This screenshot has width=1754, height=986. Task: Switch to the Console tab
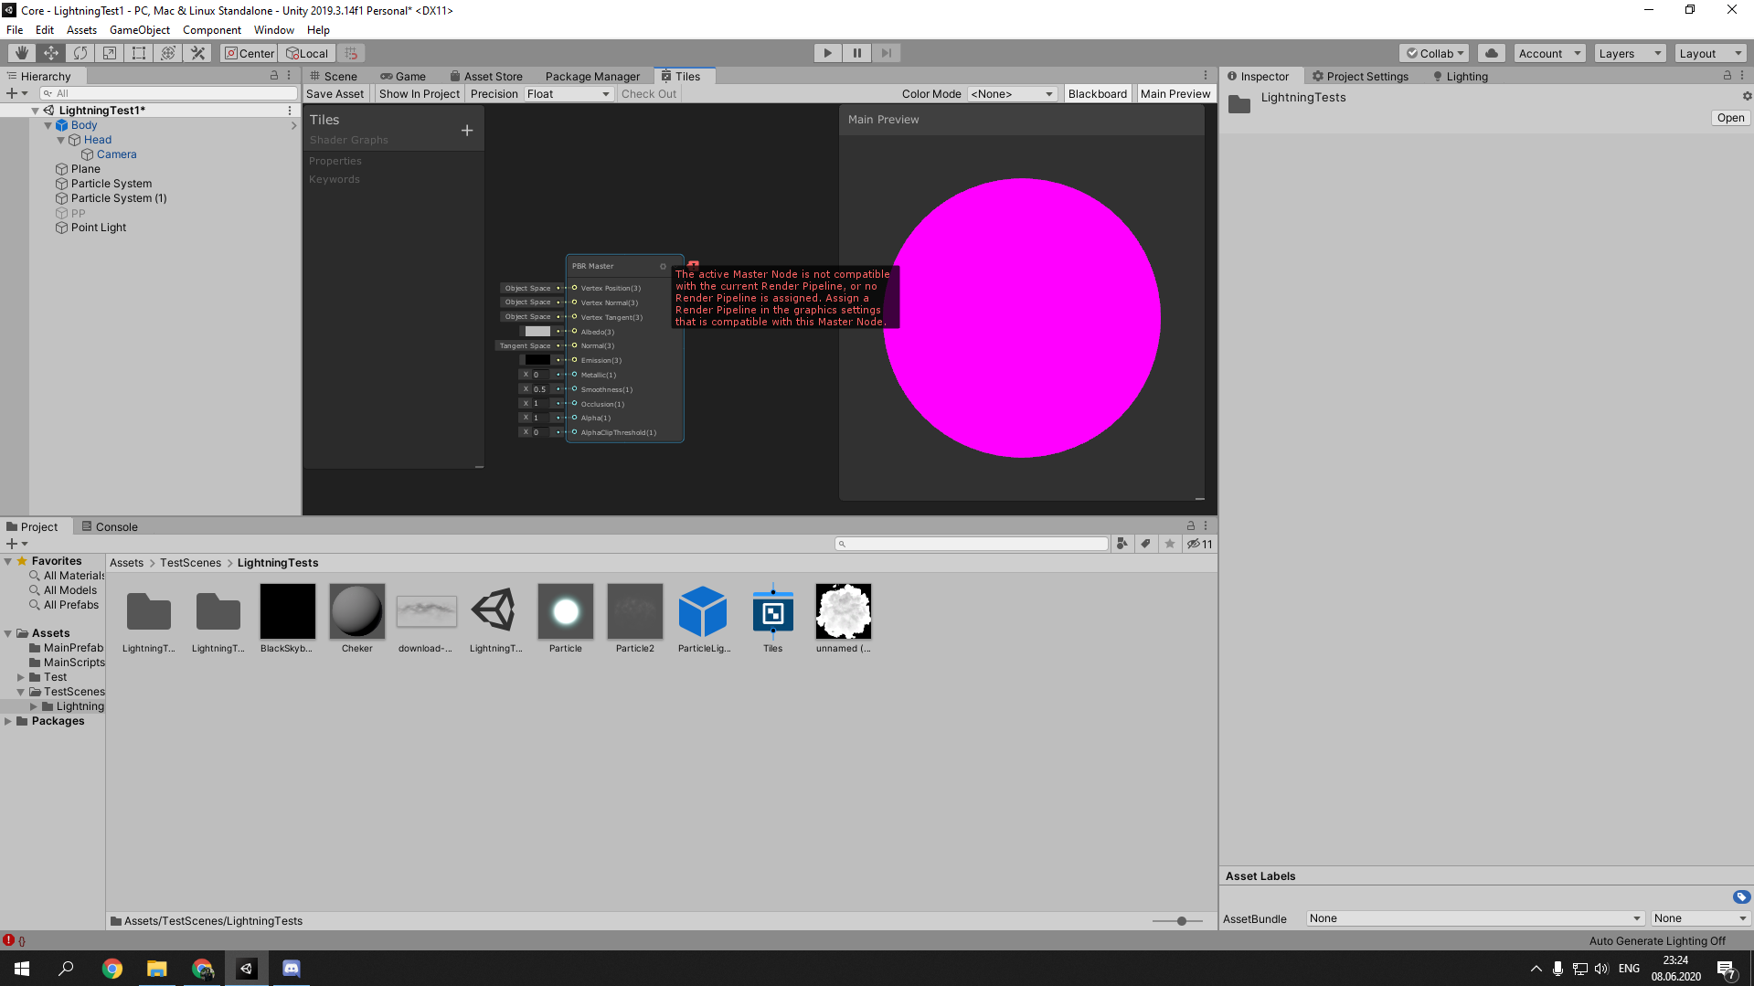[110, 526]
